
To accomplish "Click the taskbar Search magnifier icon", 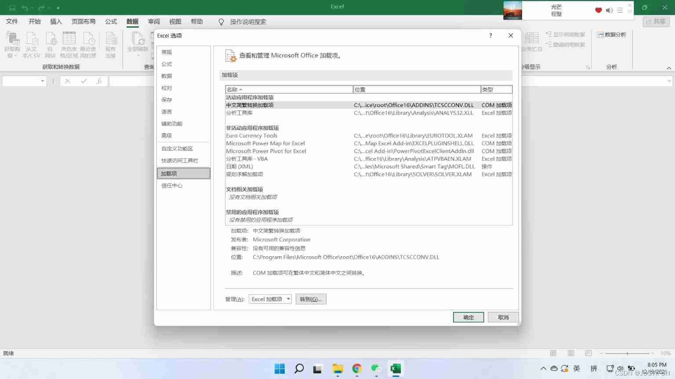I will pyautogui.click(x=299, y=368).
